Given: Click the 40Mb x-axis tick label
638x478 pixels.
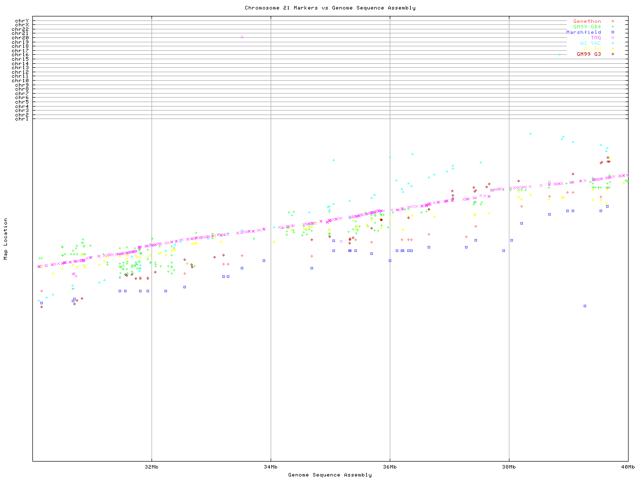Looking at the screenshot, I should coord(628,467).
